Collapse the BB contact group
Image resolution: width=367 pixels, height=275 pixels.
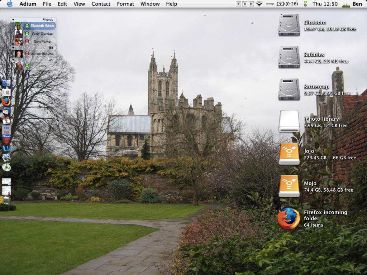[13, 47]
